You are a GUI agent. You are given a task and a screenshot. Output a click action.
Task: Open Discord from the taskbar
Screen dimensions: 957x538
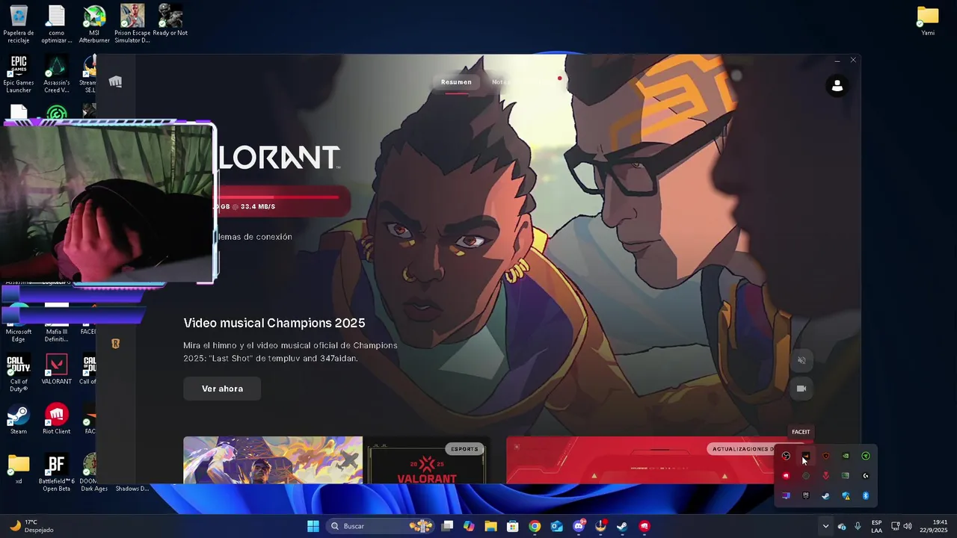coord(579,526)
